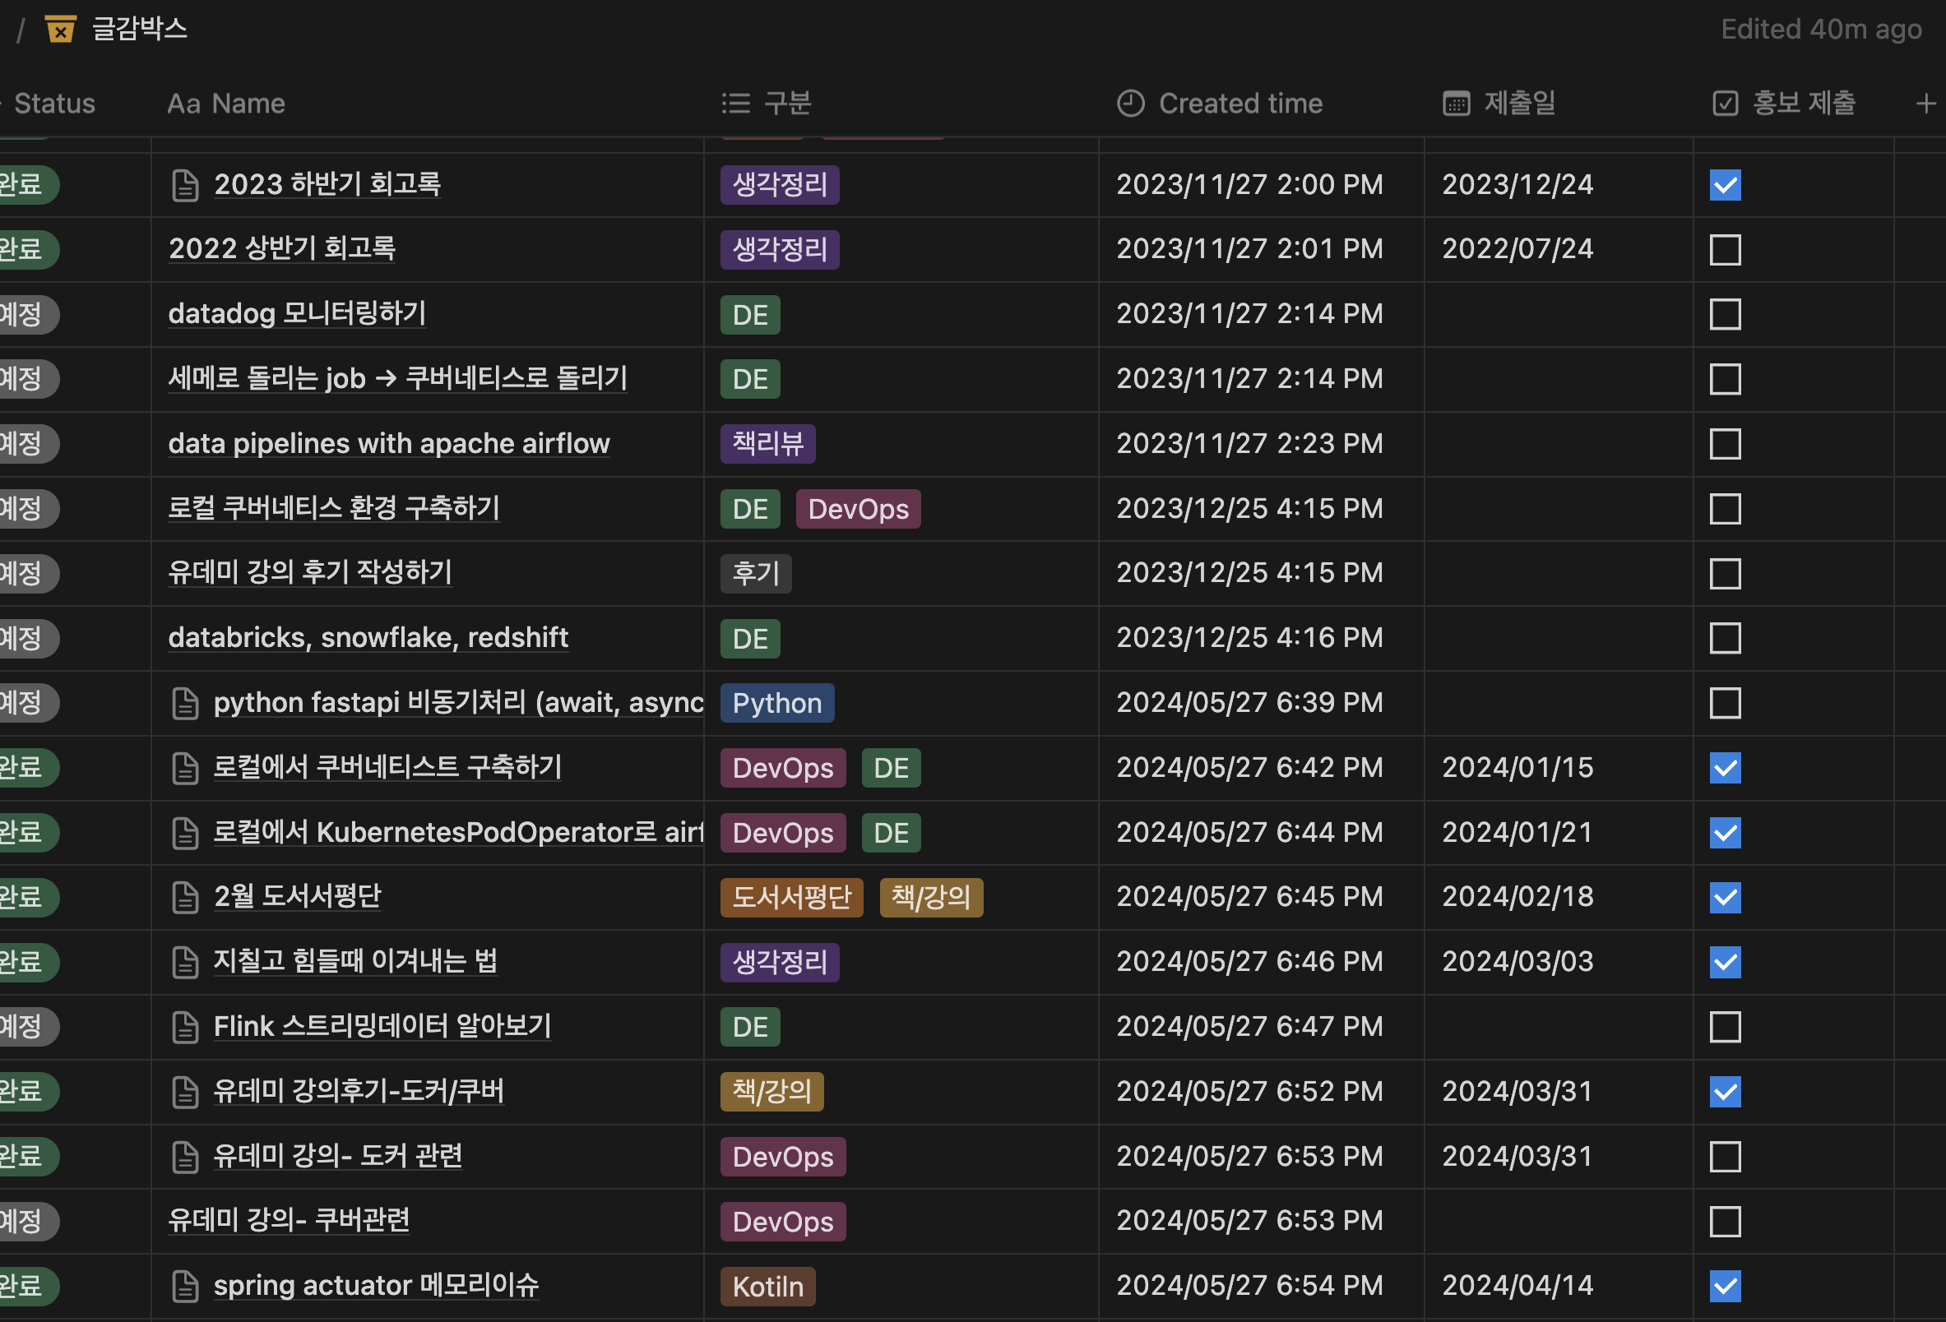The width and height of the screenshot is (1946, 1322).
Task: Click page icon beside 2월 도서서평단
Action: click(185, 898)
